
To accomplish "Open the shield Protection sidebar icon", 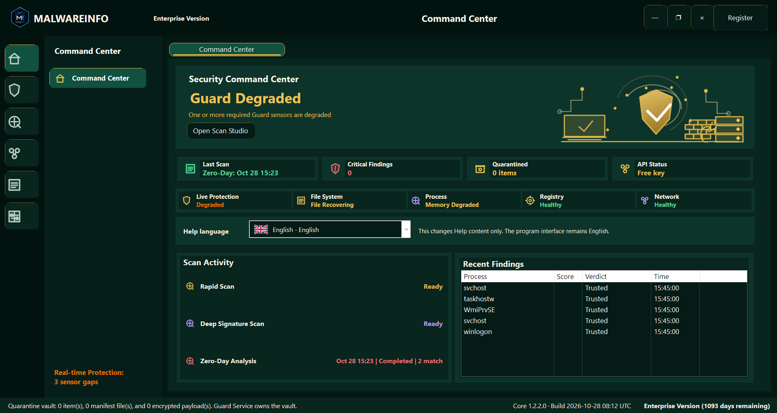I will tap(22, 90).
